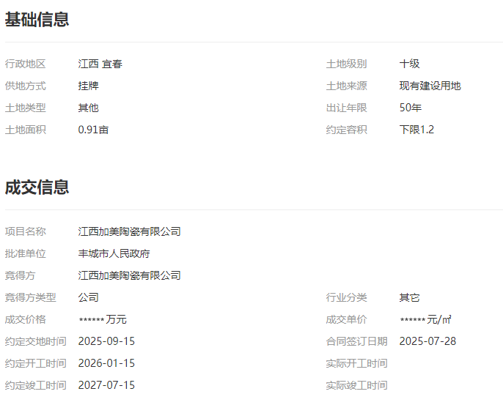Viewport: 503px width, 405px height.
Task: Click the 挂牌 land supply method value
Action: pyautogui.click(x=89, y=86)
